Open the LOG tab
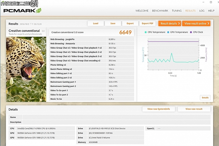Viewport: 219px width, 146px height. tap(202, 11)
